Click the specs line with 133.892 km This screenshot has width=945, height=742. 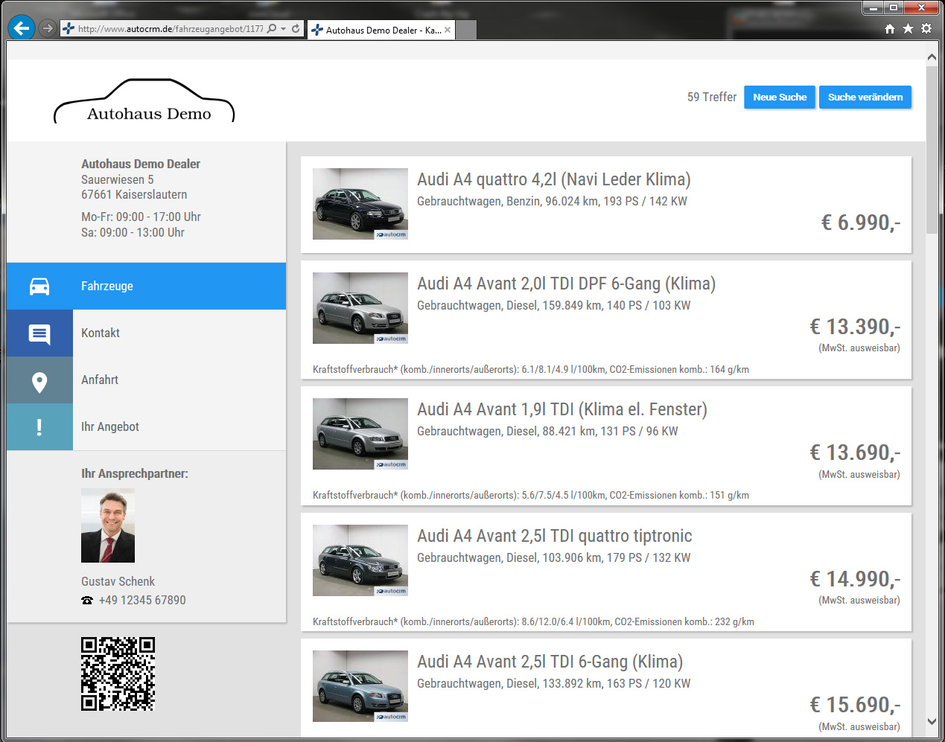click(x=554, y=683)
